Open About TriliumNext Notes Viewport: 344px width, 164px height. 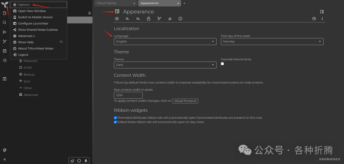tap(39, 48)
